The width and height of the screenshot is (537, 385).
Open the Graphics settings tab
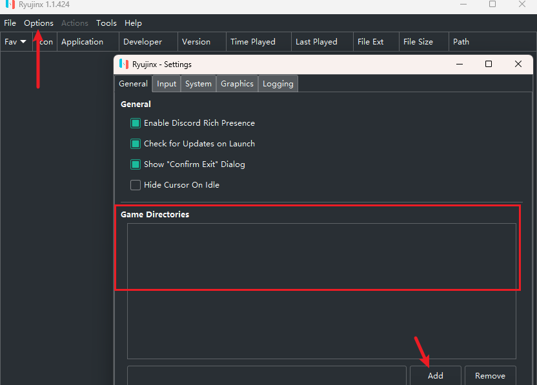(237, 83)
